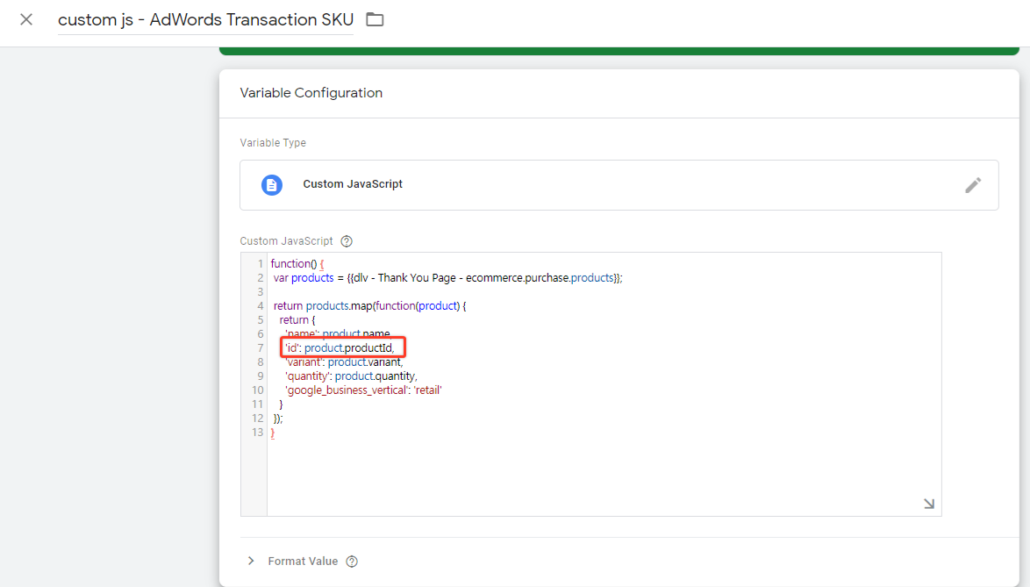
Task: Click line number 1 in gutter
Action: click(x=260, y=263)
